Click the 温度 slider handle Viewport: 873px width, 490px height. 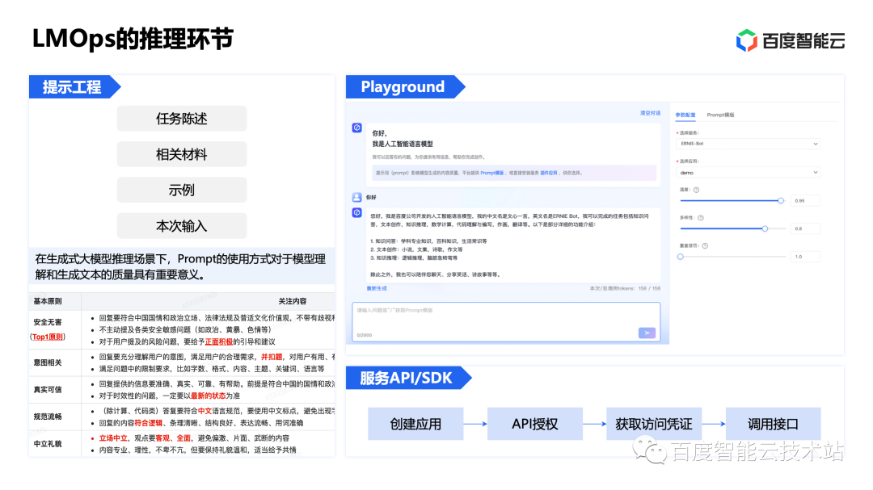coord(782,200)
